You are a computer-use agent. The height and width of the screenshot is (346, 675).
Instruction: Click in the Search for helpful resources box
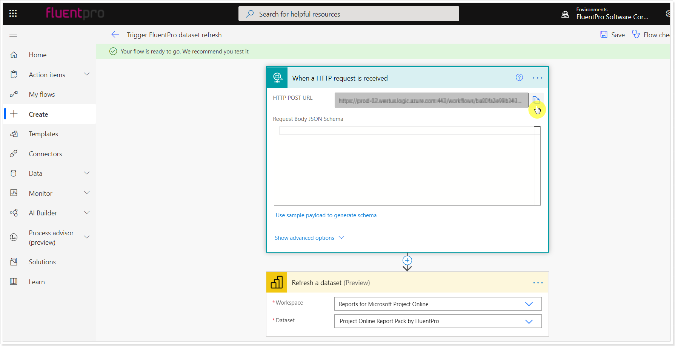pos(349,14)
